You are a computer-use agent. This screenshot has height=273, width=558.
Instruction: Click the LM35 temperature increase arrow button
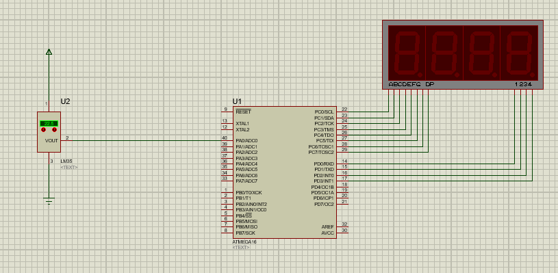click(x=55, y=130)
